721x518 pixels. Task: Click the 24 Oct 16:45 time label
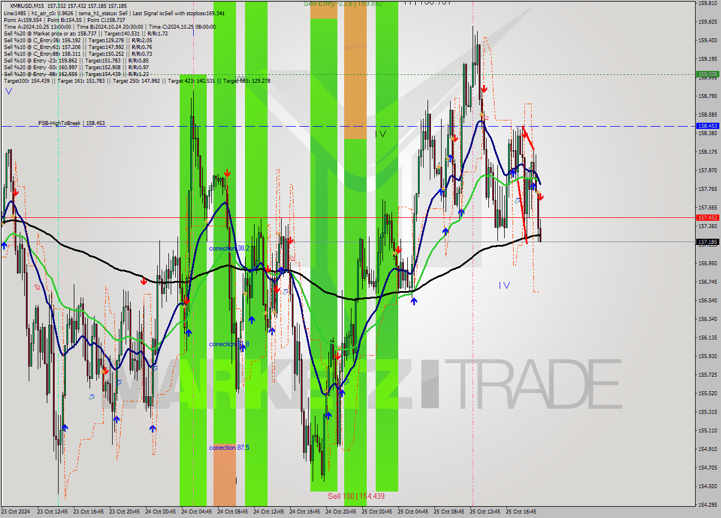pos(305,512)
